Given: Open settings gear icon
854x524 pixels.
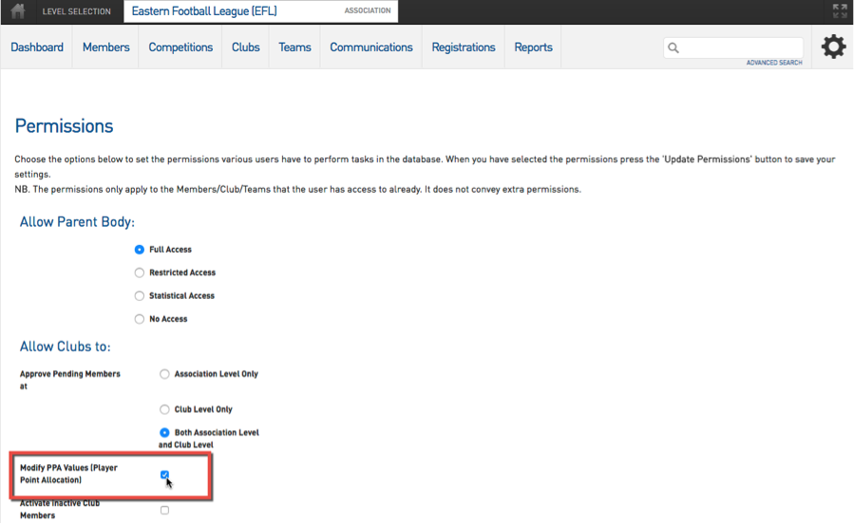Looking at the screenshot, I should point(833,47).
